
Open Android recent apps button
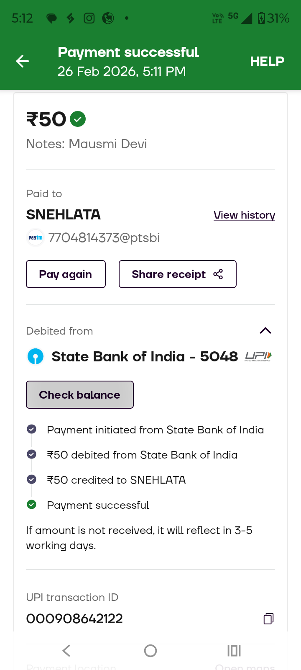(234, 651)
